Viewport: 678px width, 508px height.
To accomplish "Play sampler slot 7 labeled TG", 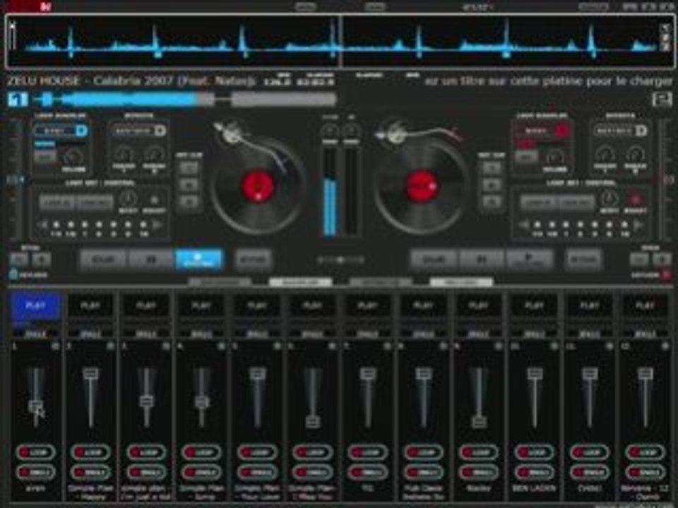I will pyautogui.click(x=367, y=306).
